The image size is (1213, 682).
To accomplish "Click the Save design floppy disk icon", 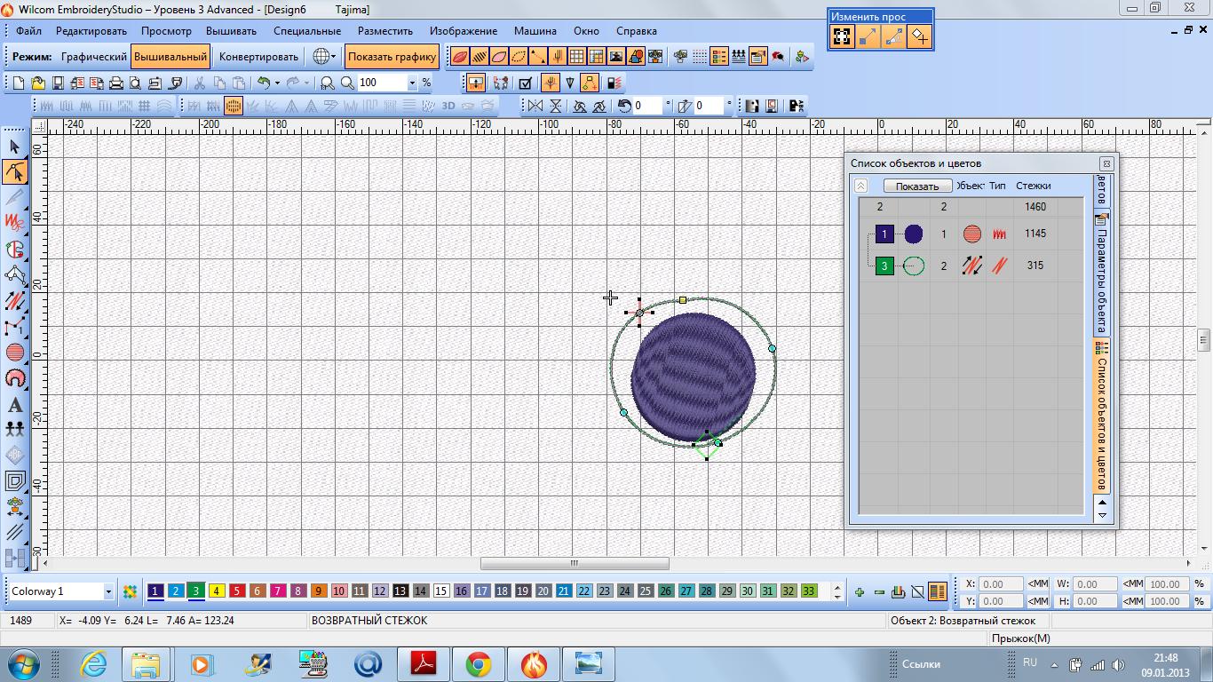I will point(58,83).
